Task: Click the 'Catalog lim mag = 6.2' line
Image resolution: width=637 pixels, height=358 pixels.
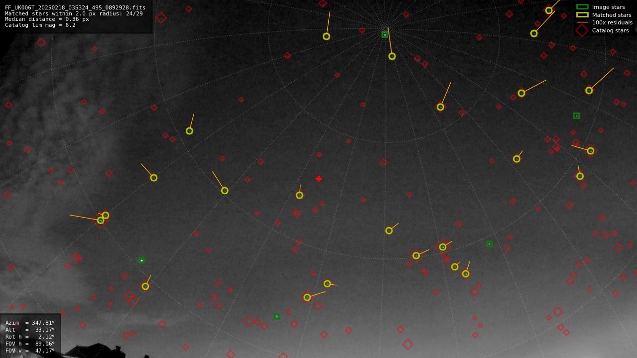Action: coord(40,25)
